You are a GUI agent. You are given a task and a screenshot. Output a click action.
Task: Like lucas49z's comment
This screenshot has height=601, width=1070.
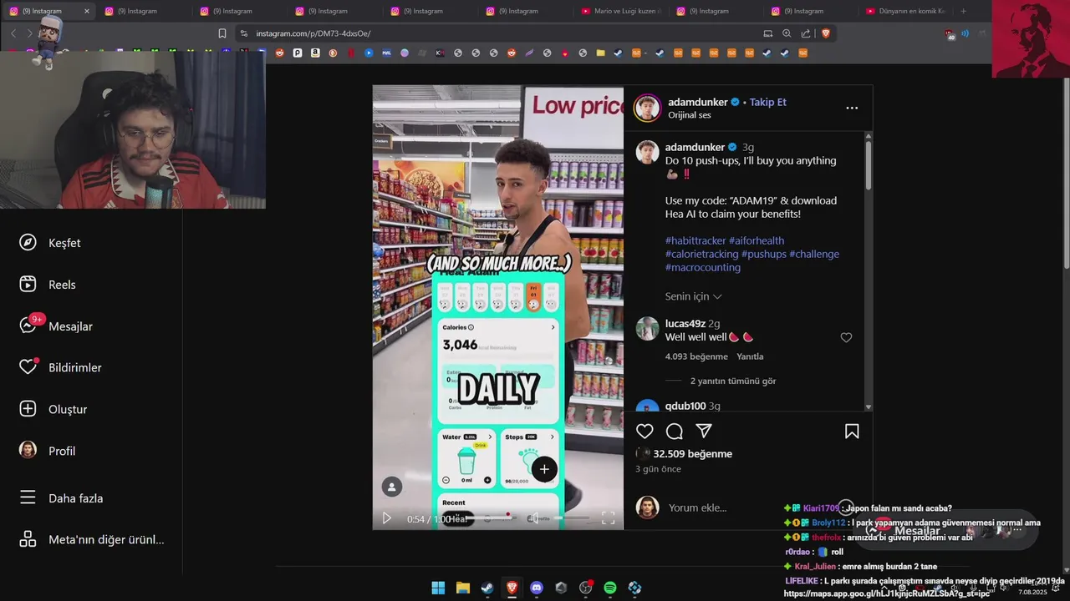(x=846, y=337)
